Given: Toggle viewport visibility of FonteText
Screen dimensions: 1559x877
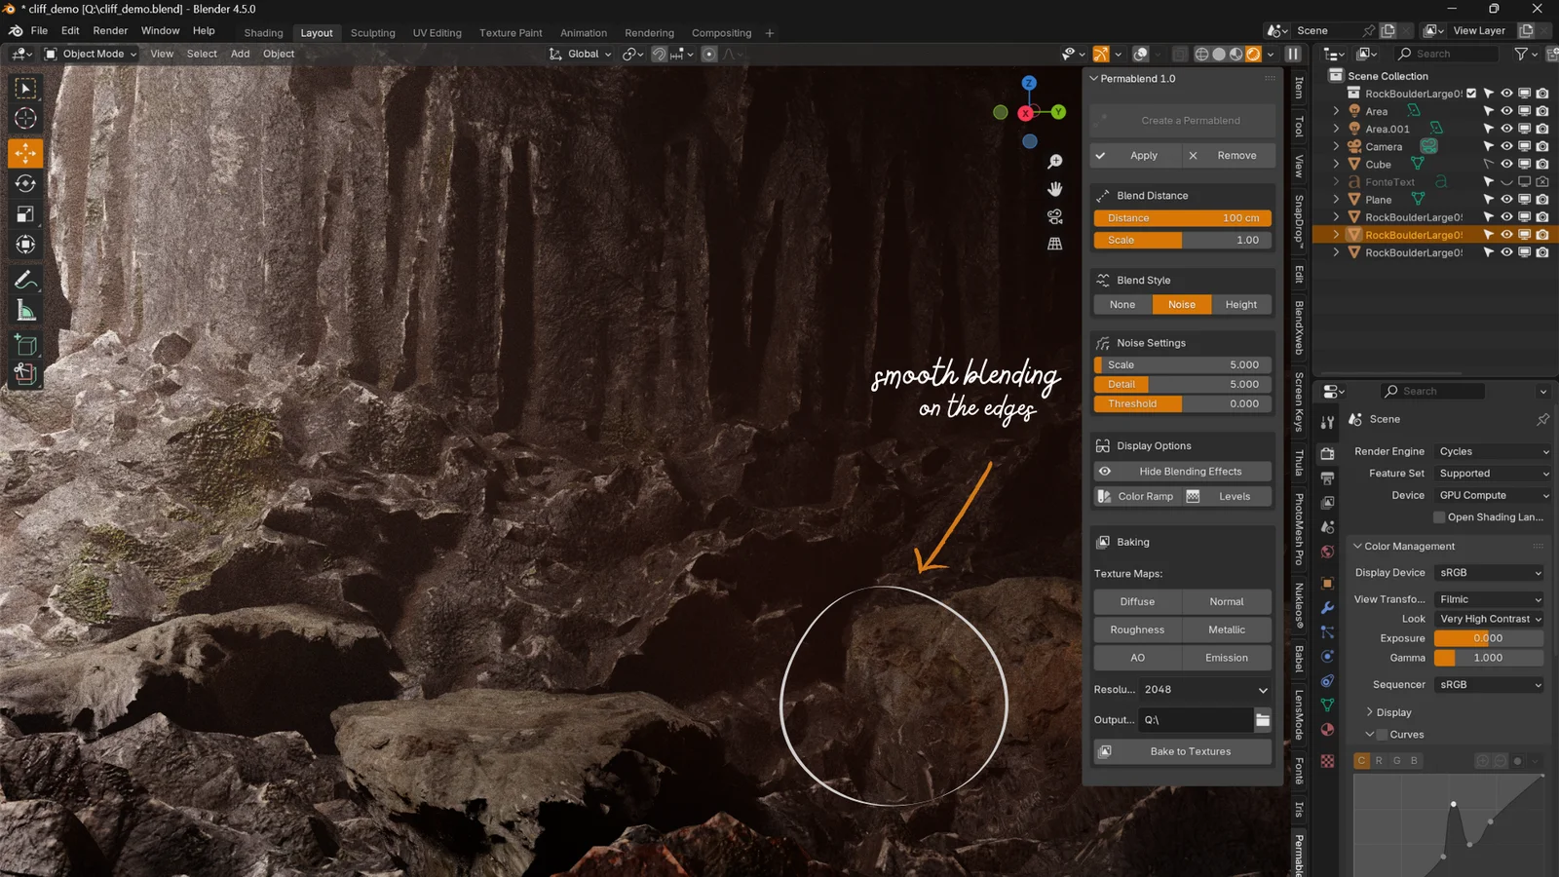Looking at the screenshot, I should point(1506,181).
